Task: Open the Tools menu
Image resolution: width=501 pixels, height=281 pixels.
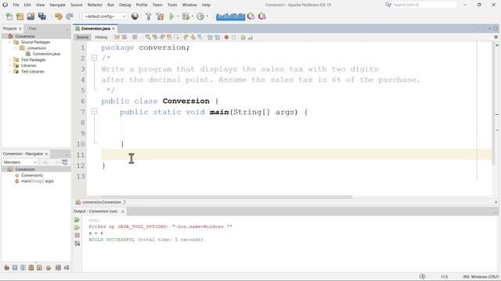Action: click(x=172, y=5)
